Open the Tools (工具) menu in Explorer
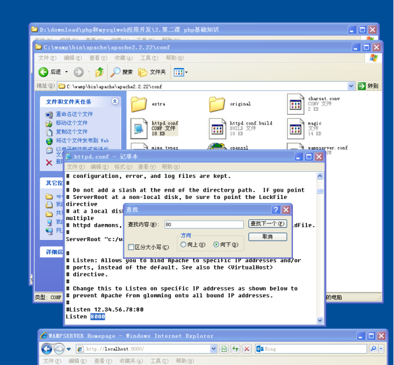394x365 pixels. click(x=150, y=58)
